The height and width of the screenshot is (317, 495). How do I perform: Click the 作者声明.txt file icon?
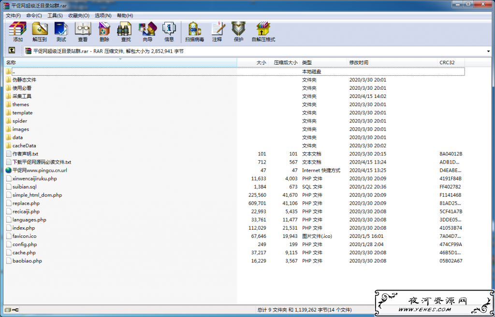(x=9, y=154)
